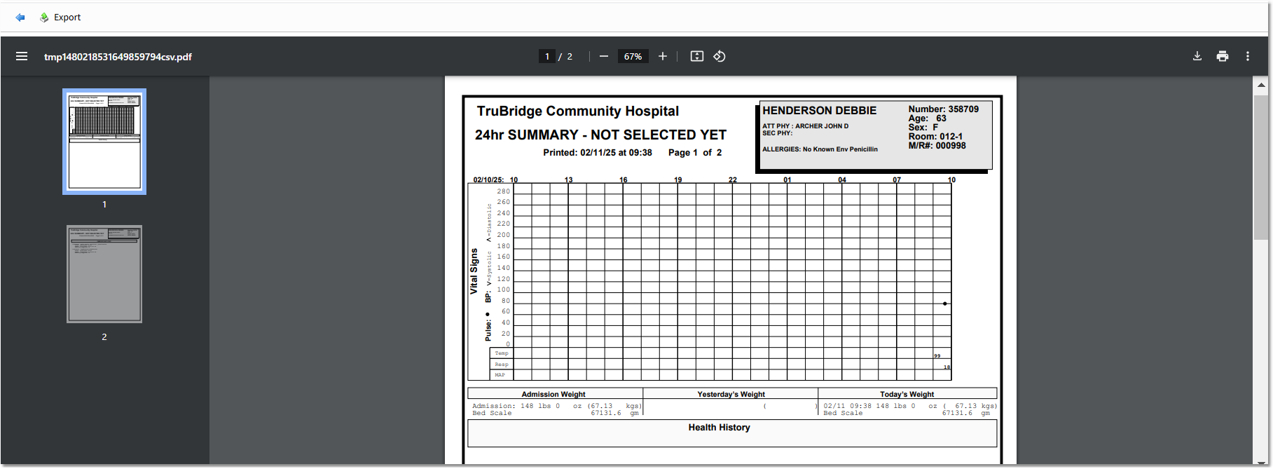This screenshot has height=469, width=1273.
Task: Click the Yesterday's Weight header
Action: (731, 394)
